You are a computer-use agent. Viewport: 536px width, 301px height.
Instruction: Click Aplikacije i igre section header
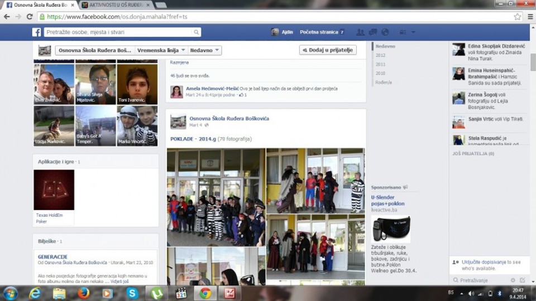57,162
